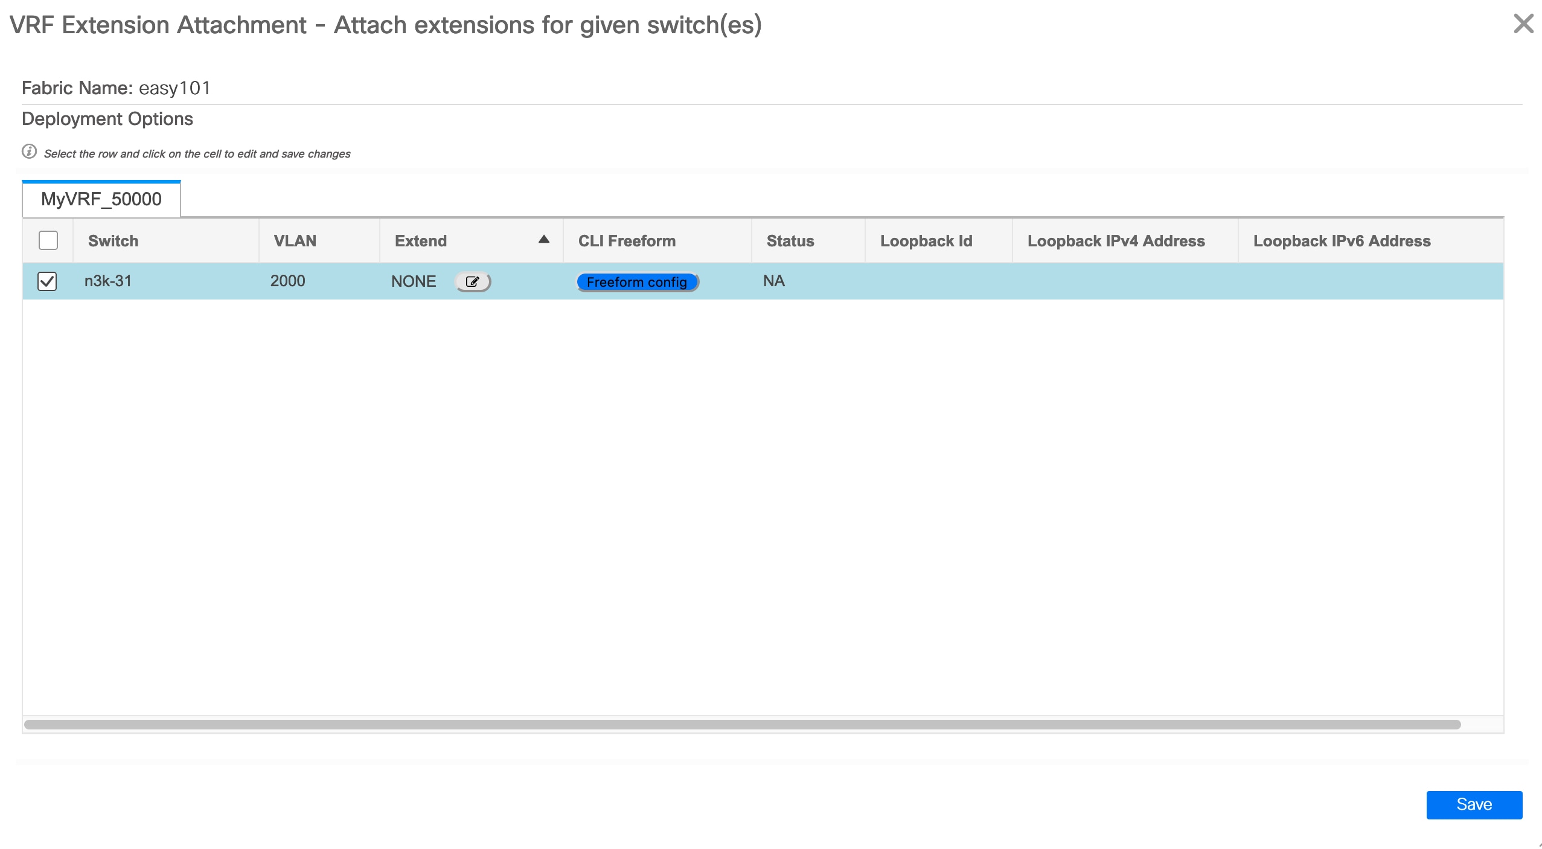Screen dimensions: 1542x849
Task: Click the Deployment Options section heading
Action: click(x=107, y=118)
